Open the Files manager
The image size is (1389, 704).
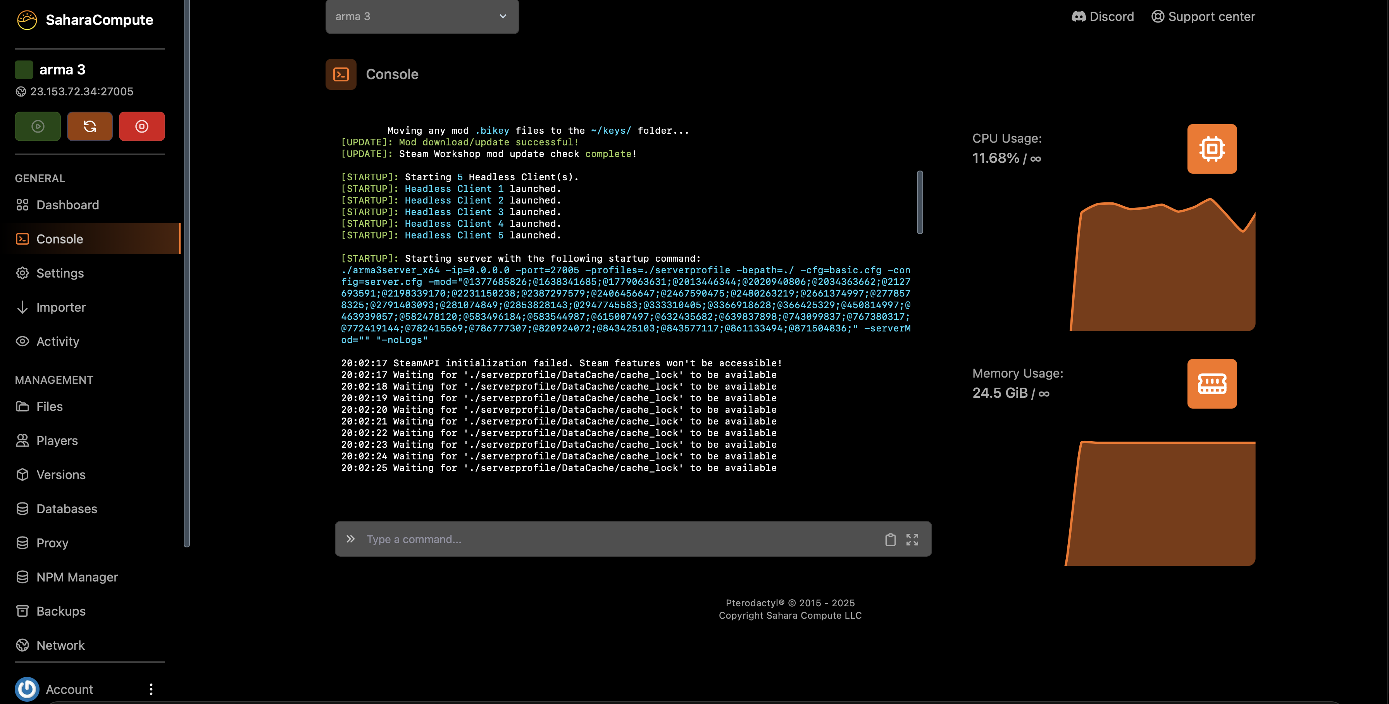point(49,406)
